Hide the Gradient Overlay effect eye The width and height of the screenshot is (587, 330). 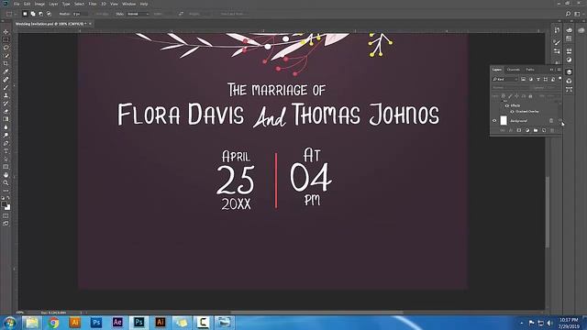(512, 112)
